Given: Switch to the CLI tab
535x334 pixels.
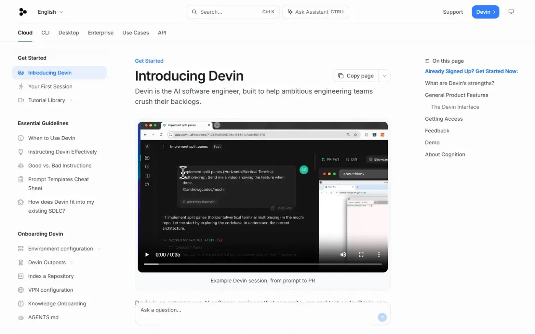Looking at the screenshot, I should (x=45, y=33).
